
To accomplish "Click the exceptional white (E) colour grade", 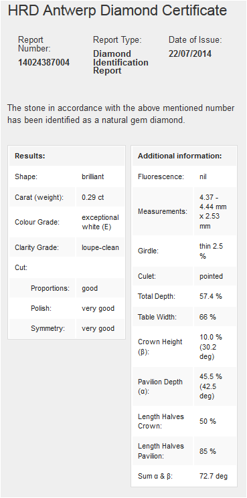I will click(x=100, y=222).
